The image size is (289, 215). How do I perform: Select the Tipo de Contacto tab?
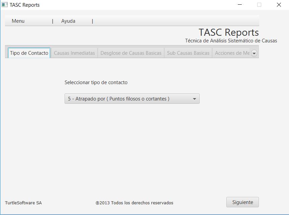(x=29, y=53)
